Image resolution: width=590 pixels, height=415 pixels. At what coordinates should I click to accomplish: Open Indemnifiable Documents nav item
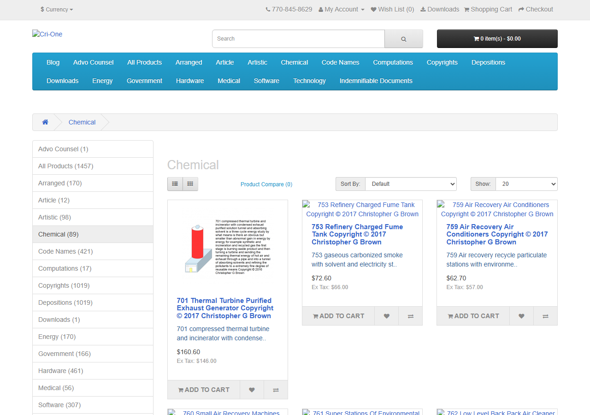pyautogui.click(x=376, y=81)
